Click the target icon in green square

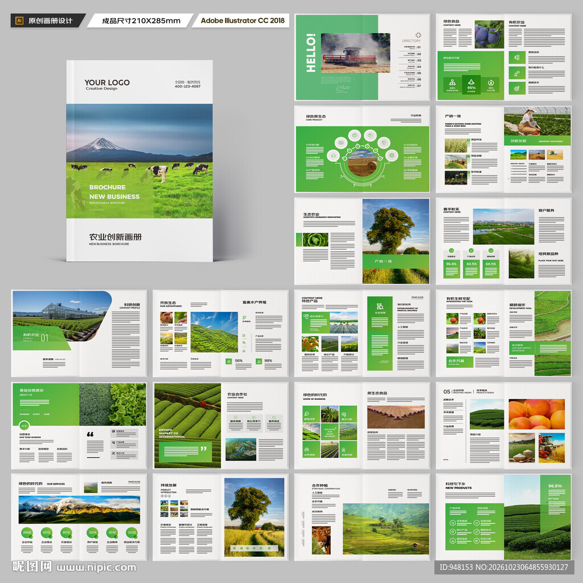[516, 88]
